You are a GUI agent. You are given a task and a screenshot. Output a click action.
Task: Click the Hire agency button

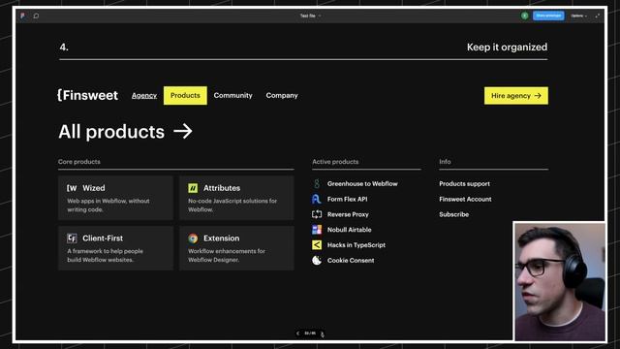tap(516, 96)
